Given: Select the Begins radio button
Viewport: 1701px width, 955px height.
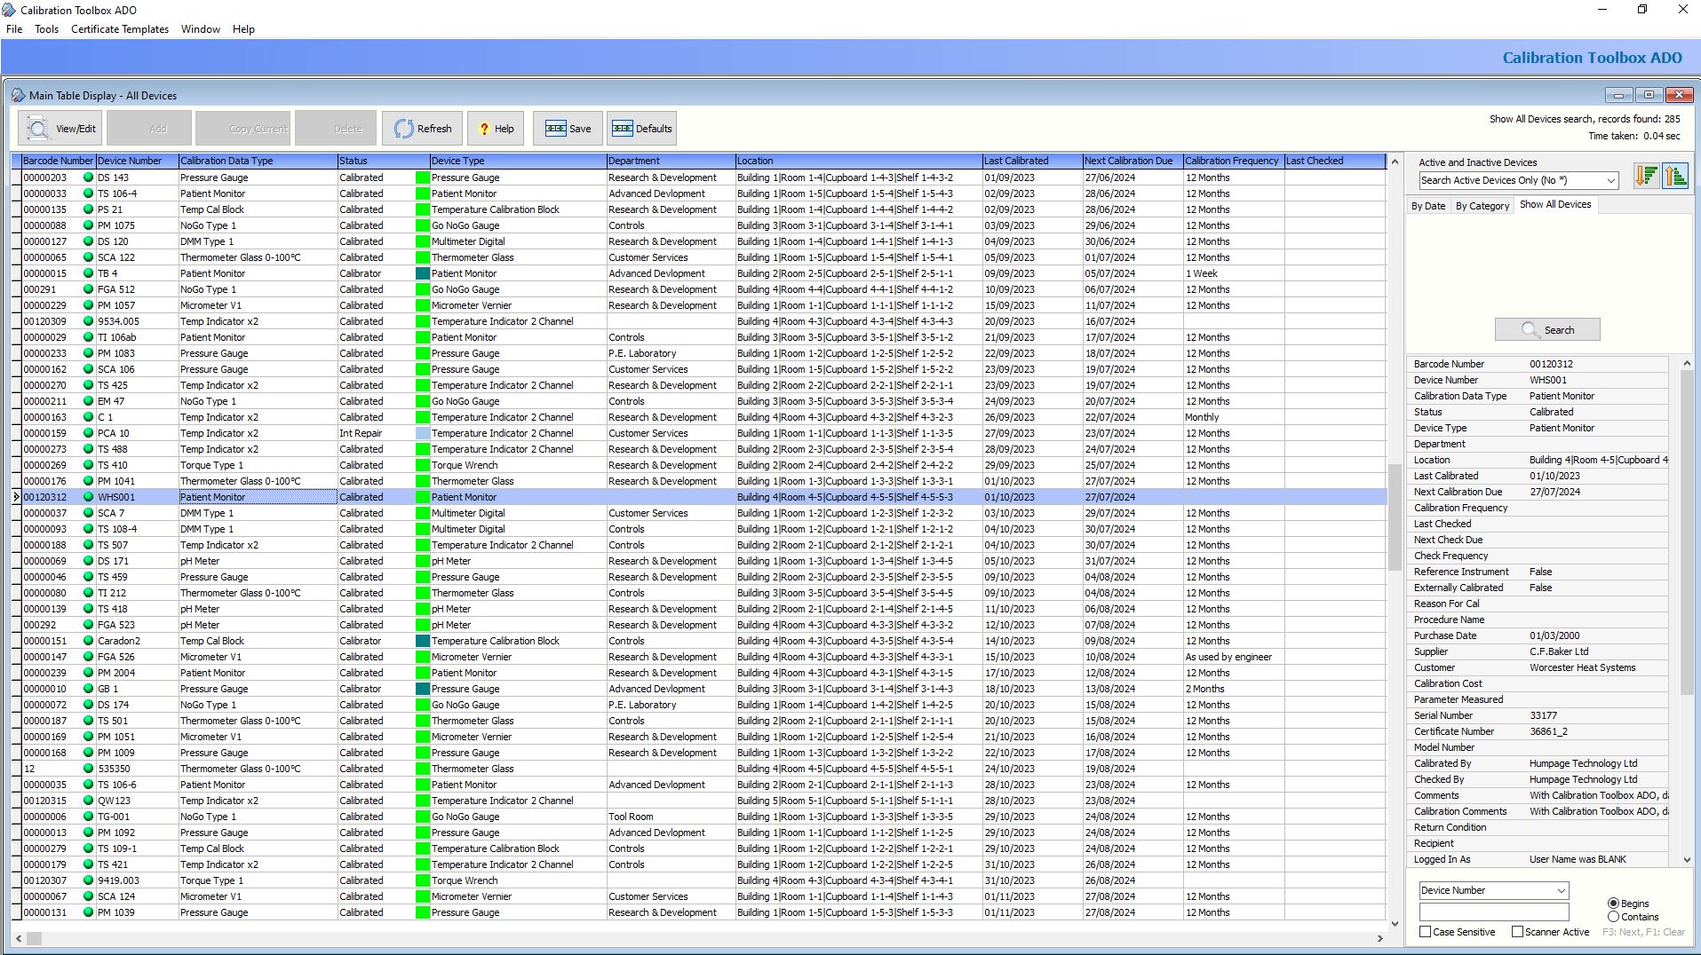Looking at the screenshot, I should (1613, 904).
